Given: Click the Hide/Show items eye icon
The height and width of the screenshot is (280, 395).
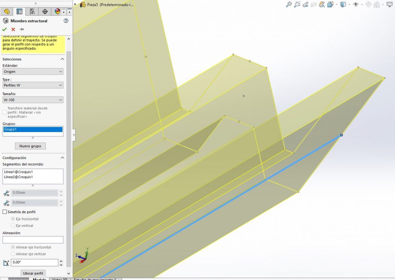Looking at the screenshot, I should [x=355, y=5].
